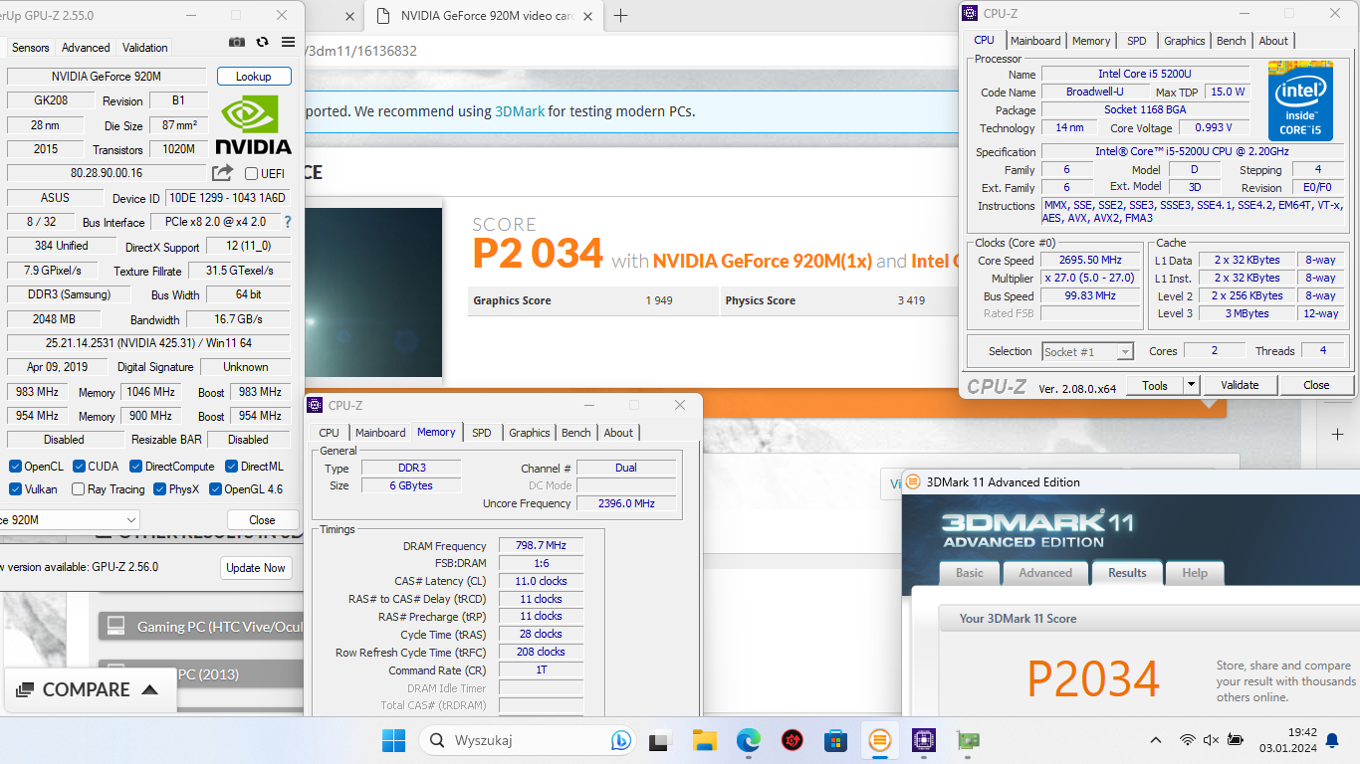Screen dimensions: 1360x764
Task: Click the muted volume tray icon
Action: click(x=1211, y=740)
